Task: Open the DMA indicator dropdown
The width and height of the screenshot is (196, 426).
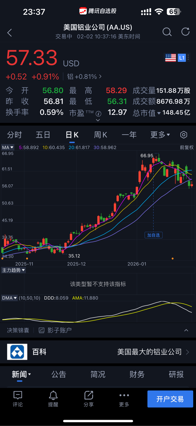Action: point(9,298)
